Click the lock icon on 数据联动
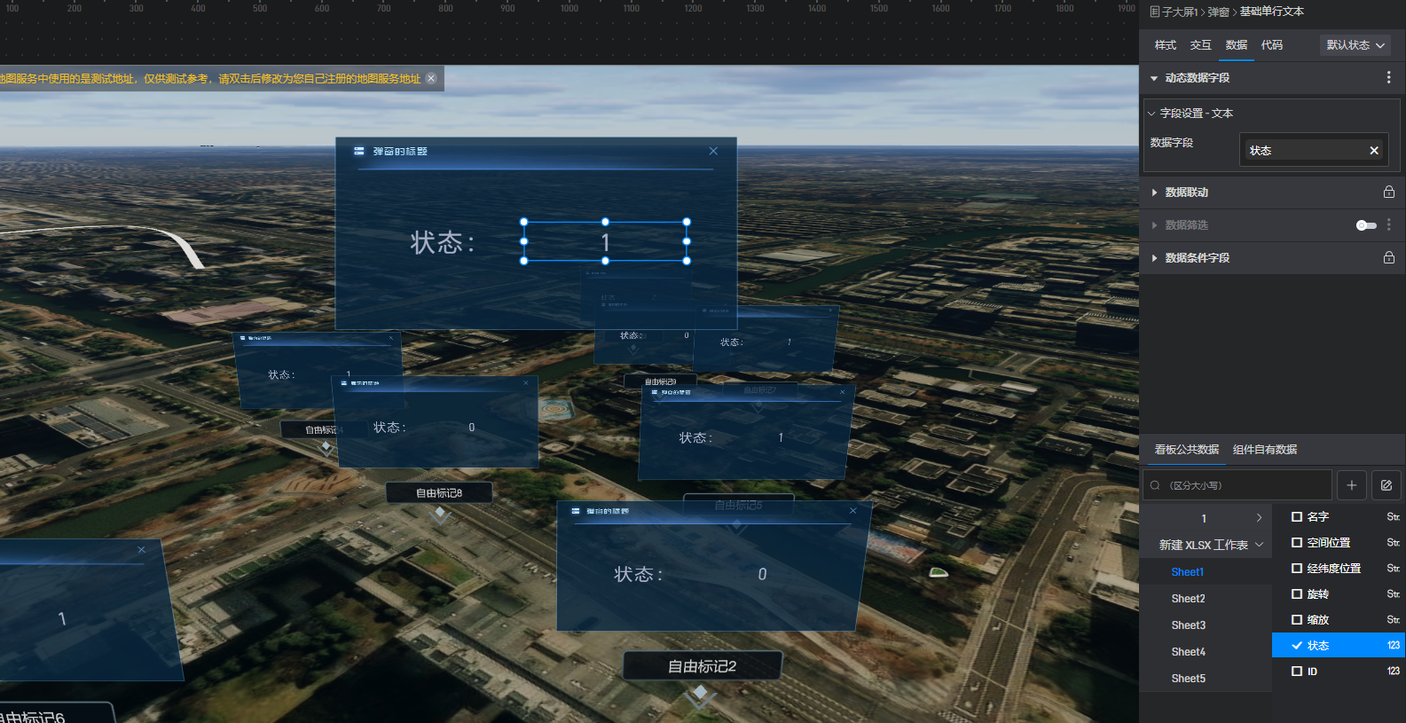This screenshot has height=723, width=1406. click(1389, 192)
